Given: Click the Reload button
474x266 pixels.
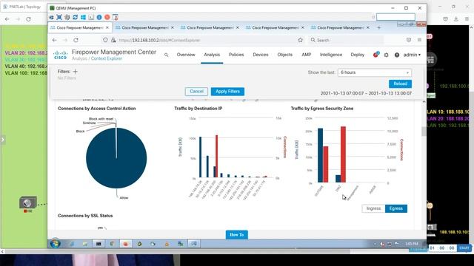Looking at the screenshot, I should pos(400,83).
